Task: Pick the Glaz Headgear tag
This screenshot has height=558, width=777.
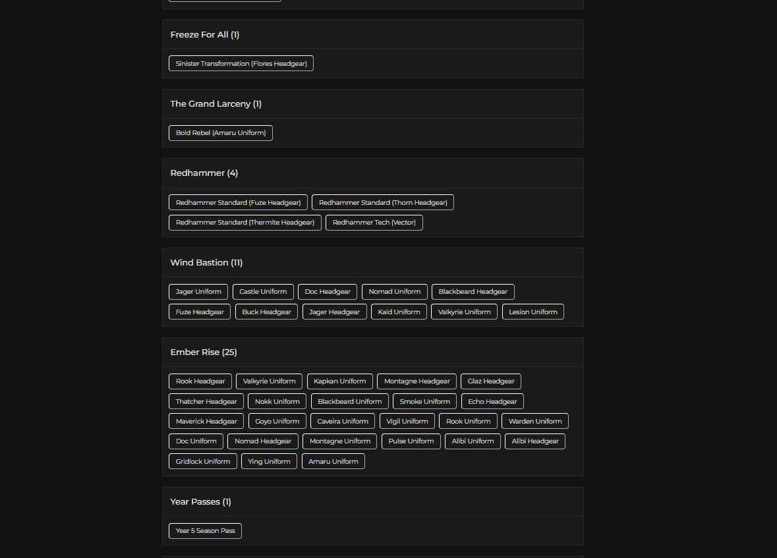Action: [491, 381]
